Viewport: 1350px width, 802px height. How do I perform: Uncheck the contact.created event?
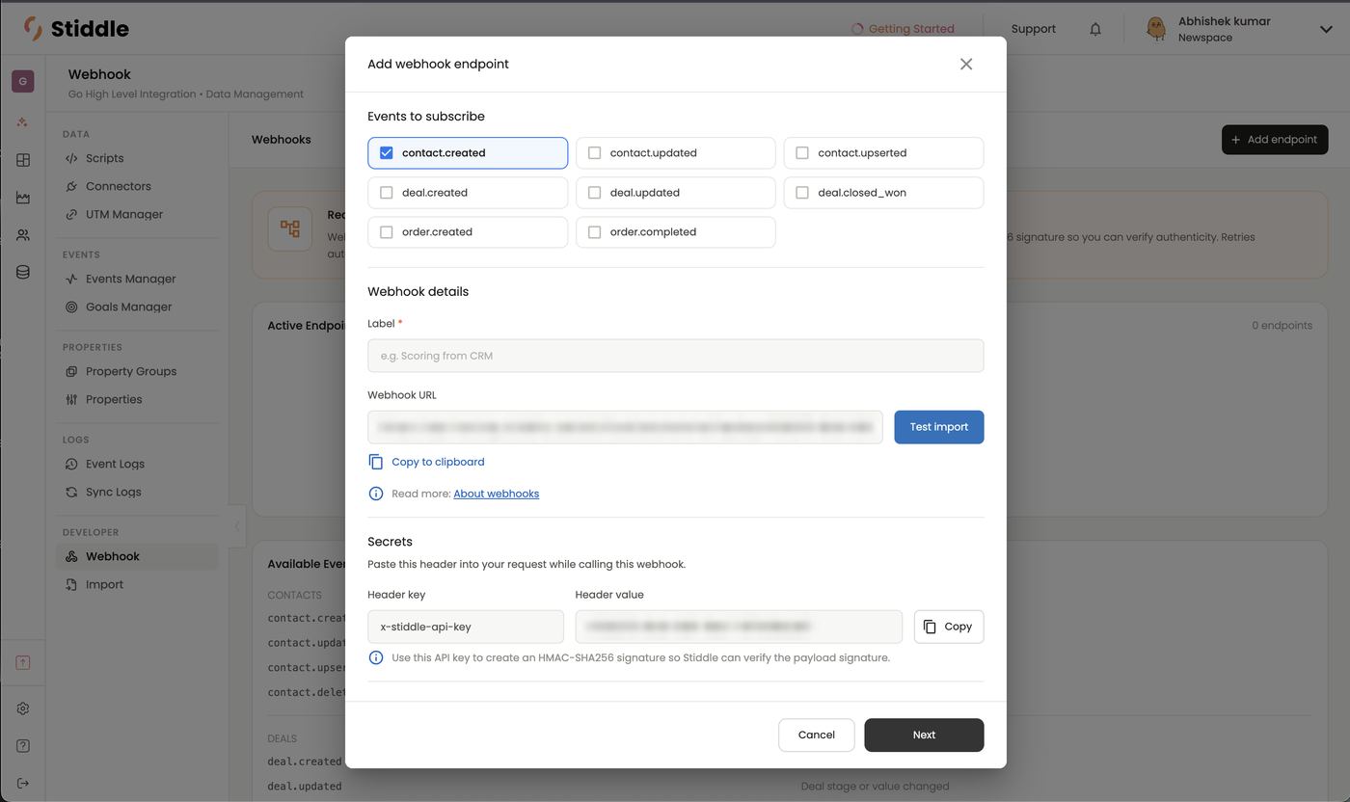pos(387,153)
